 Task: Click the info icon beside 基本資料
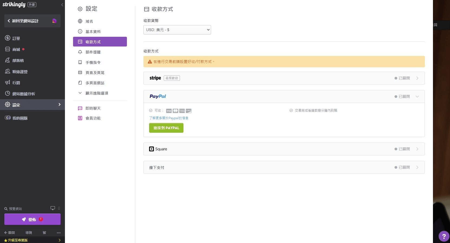[80, 31]
